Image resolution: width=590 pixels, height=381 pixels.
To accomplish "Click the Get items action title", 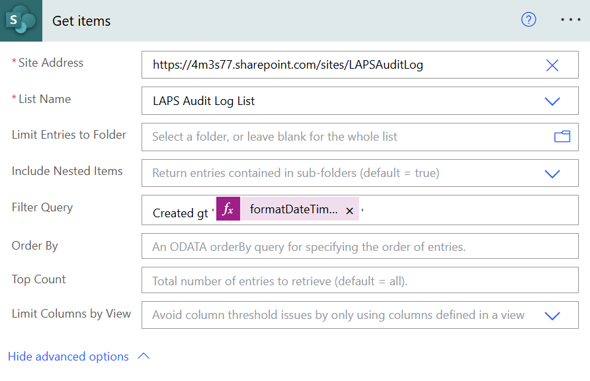I will (x=81, y=20).
